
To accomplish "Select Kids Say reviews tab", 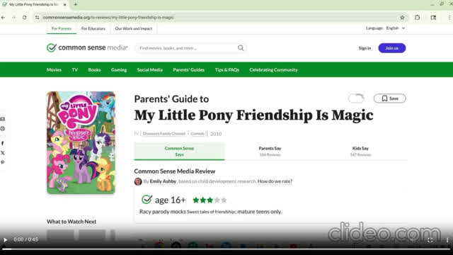I will point(360,151).
